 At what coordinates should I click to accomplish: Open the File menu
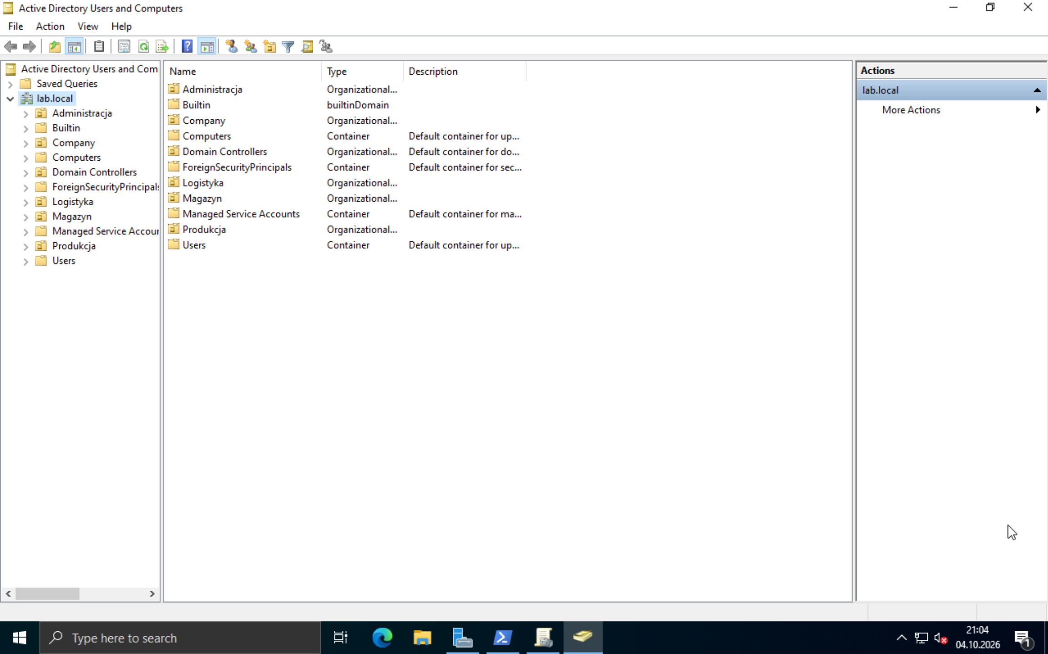point(15,26)
